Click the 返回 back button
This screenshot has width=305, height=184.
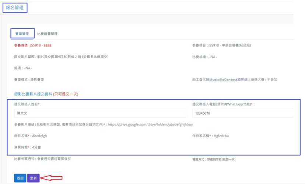(20, 178)
